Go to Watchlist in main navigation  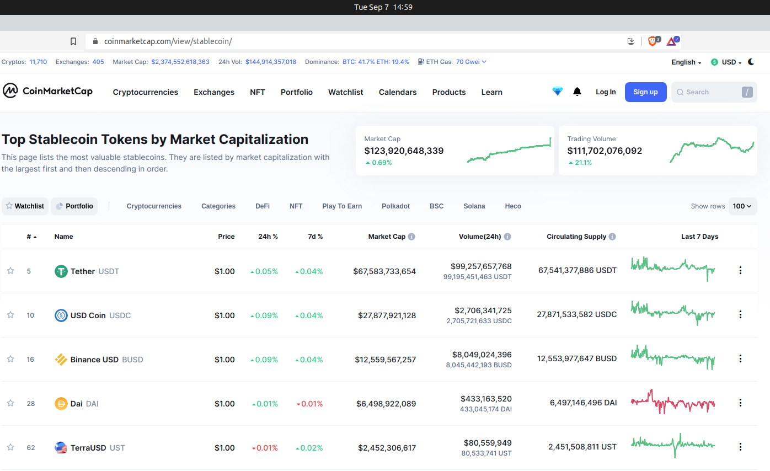point(346,92)
